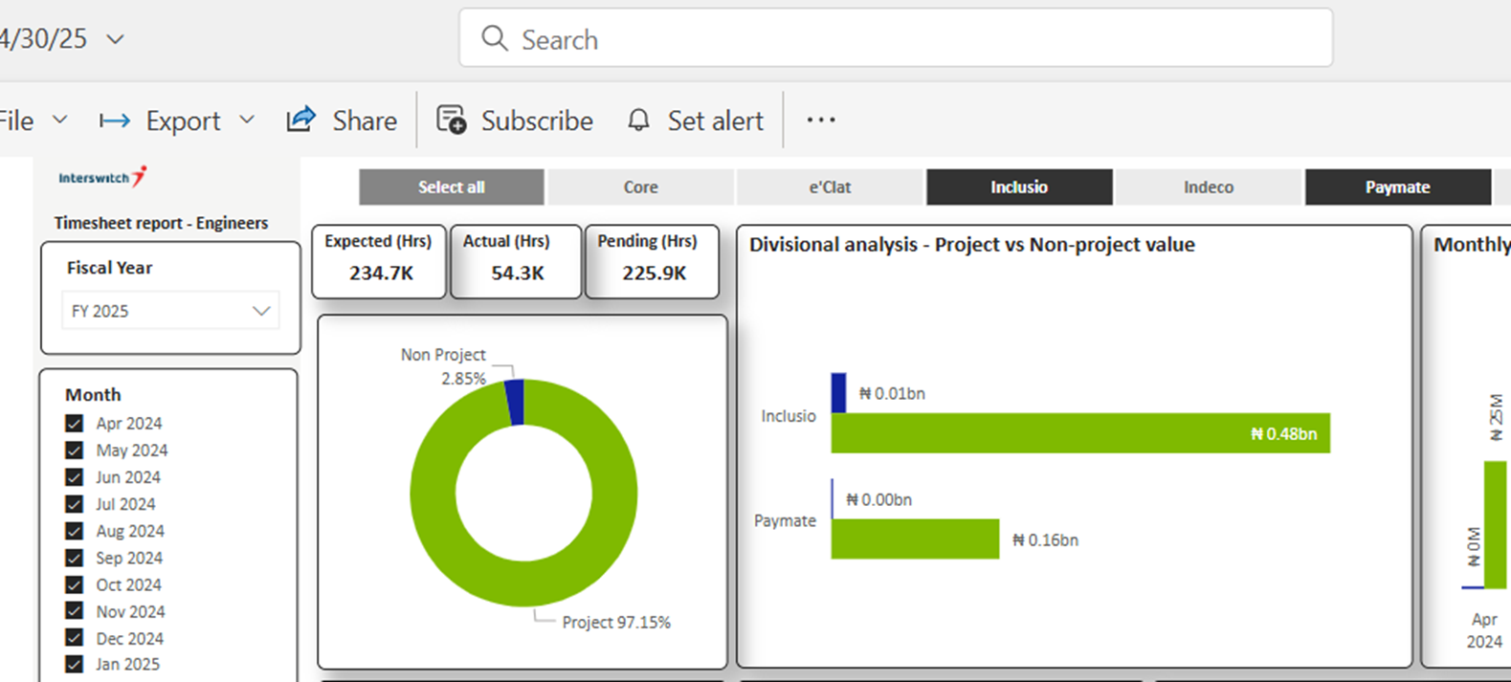
Task: Expand the File menu chevron
Action: pos(59,120)
